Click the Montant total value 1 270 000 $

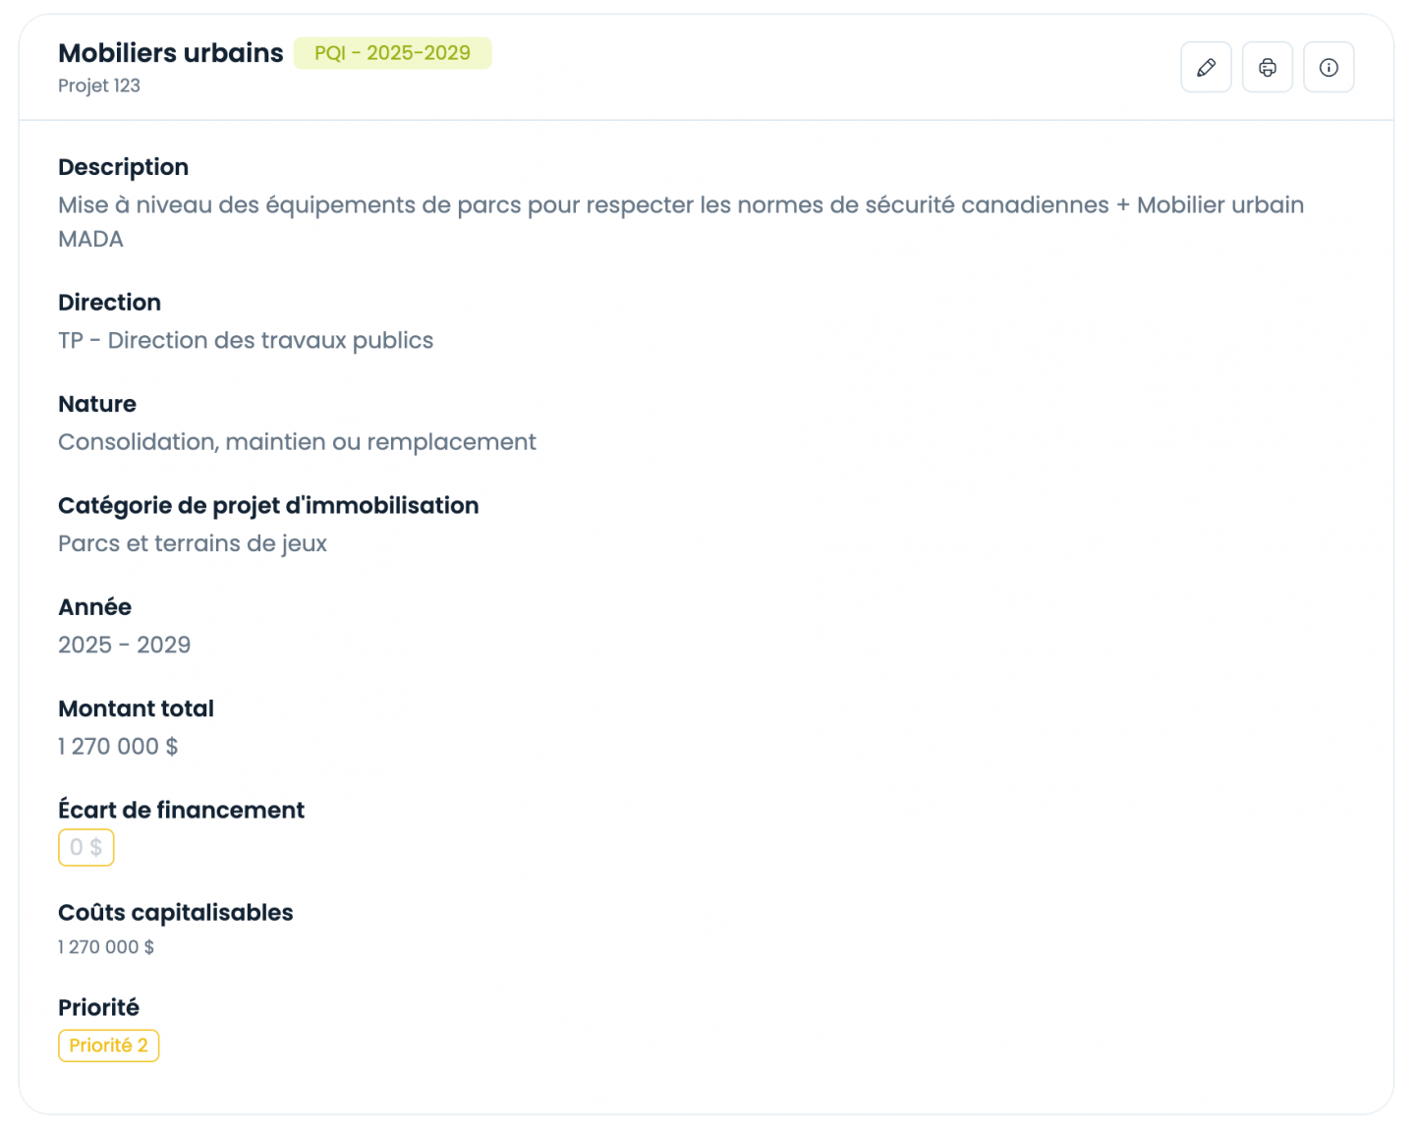[x=118, y=747]
